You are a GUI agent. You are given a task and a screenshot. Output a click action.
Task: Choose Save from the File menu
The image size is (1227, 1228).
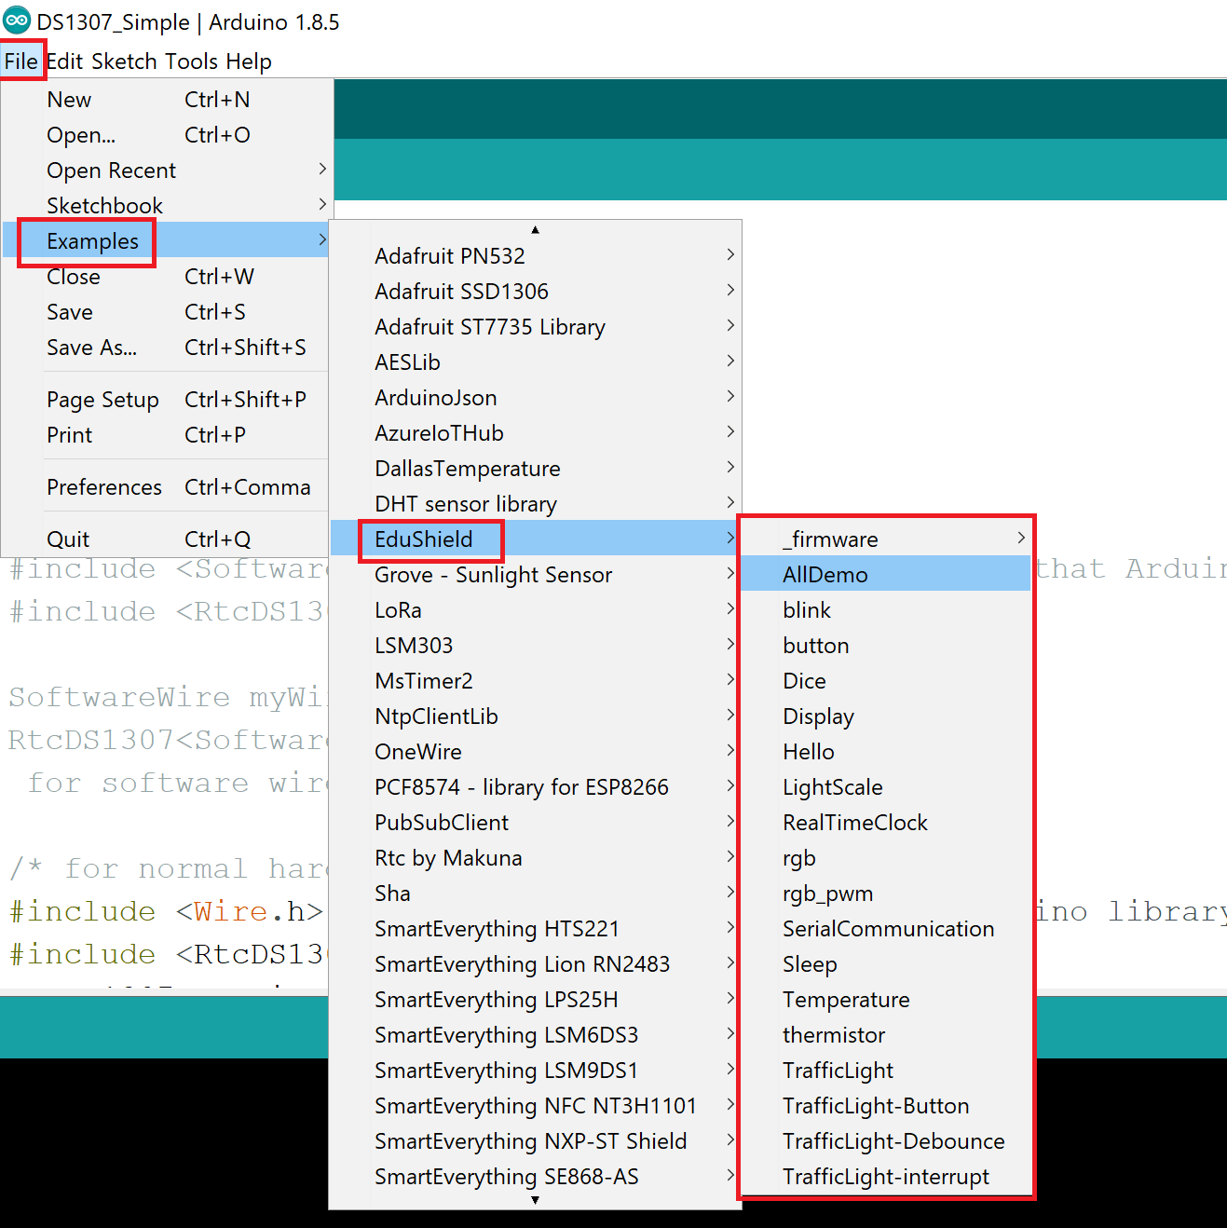(166, 312)
